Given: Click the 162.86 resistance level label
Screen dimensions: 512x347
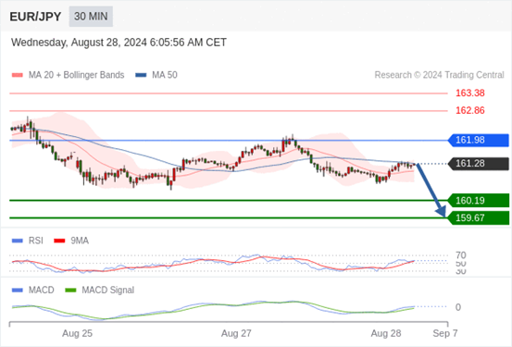Looking at the screenshot, I should tap(470, 110).
